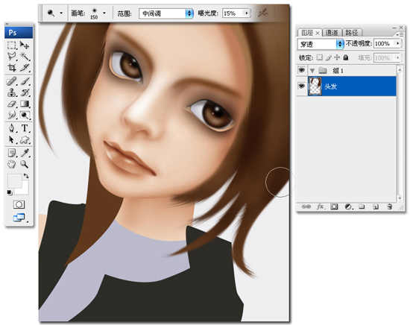Viewport: 410px width, 325px height.
Task: Hide the 头发 layer visibility eye
Action: (301, 86)
